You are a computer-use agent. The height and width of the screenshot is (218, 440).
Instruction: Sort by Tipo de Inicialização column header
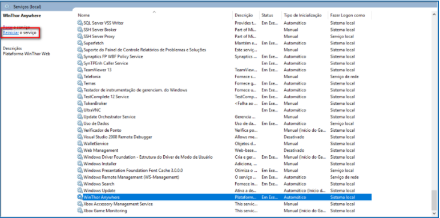point(302,15)
